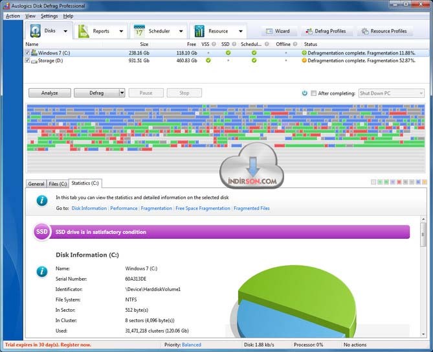The height and width of the screenshot is (352, 433).
Task: Go to Fragmentation link
Action: click(x=156, y=208)
